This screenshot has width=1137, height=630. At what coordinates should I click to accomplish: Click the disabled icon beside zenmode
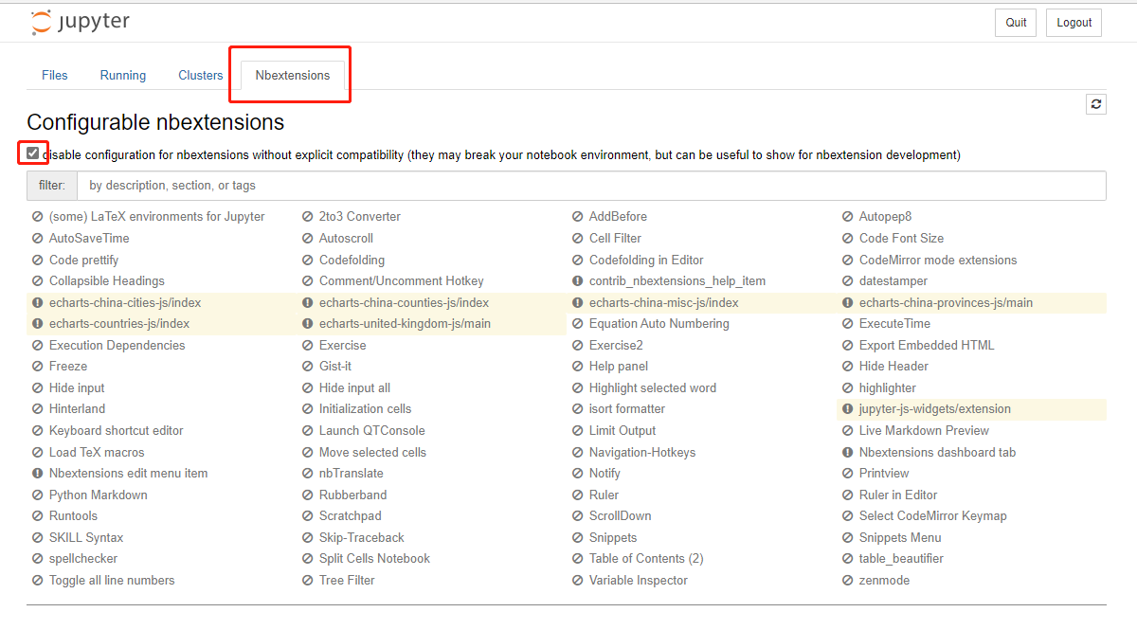pyautogui.click(x=848, y=581)
